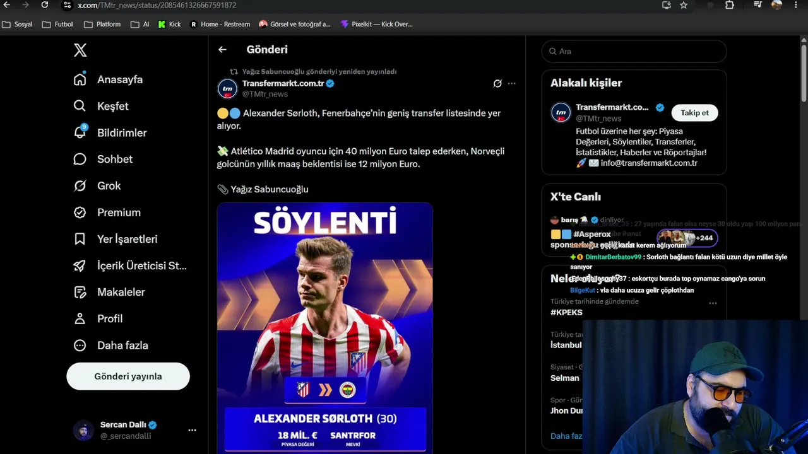Open the Chrome three-dot menu

coord(795,5)
